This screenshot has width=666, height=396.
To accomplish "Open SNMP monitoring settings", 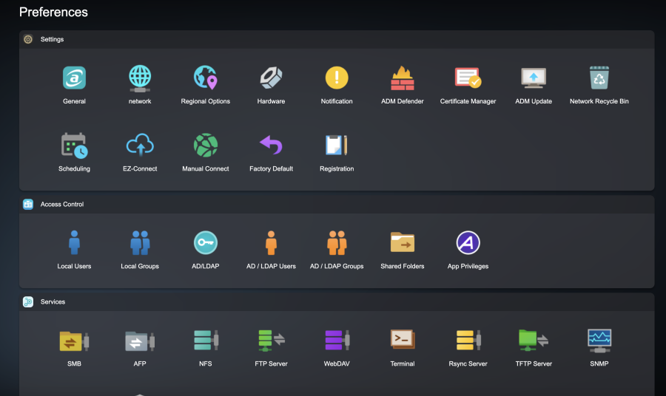I will point(599,341).
